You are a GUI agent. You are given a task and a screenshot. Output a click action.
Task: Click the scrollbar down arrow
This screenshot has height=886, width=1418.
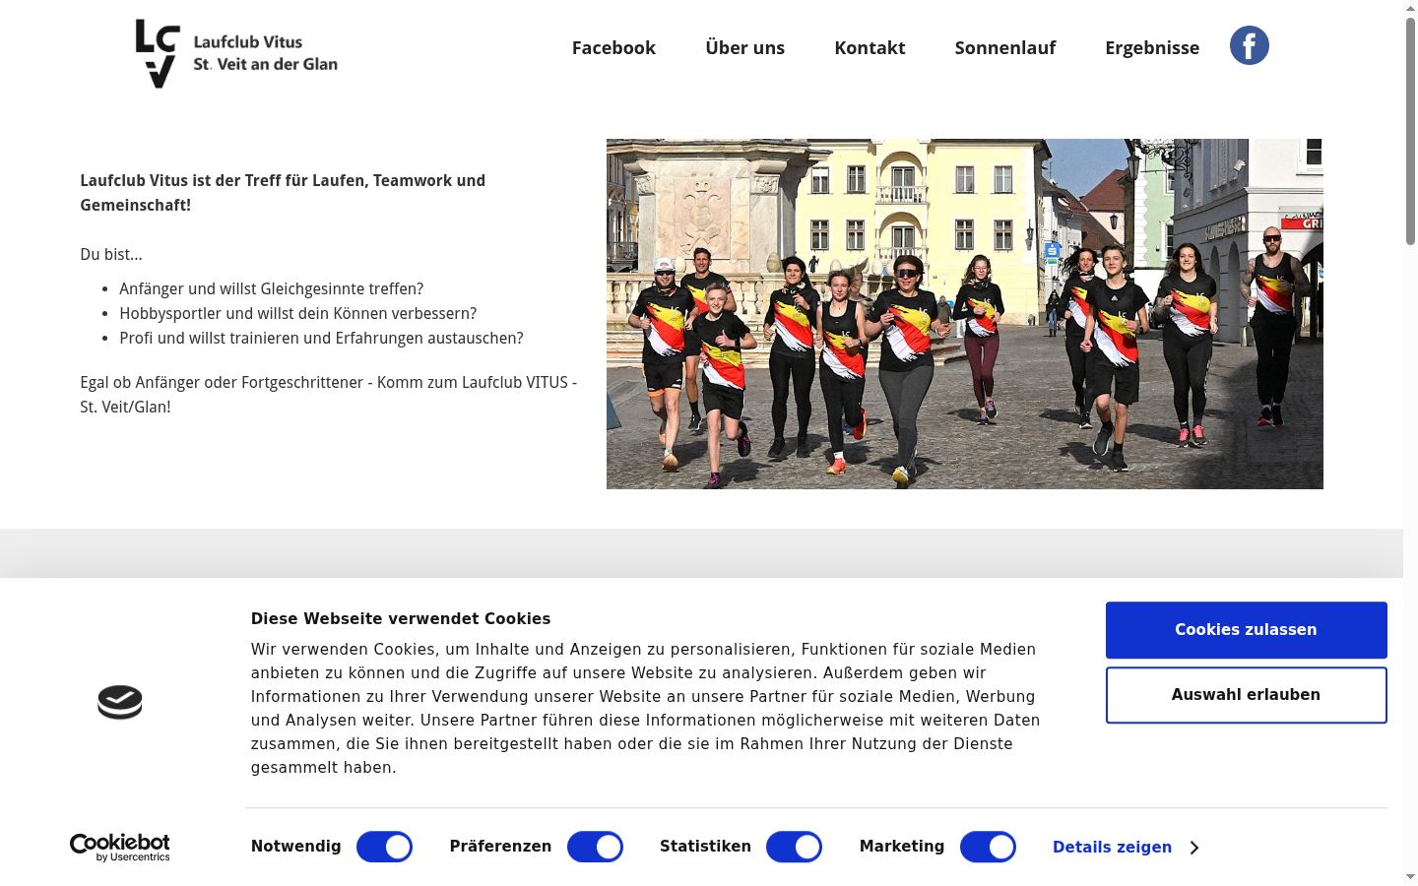pyautogui.click(x=1410, y=877)
